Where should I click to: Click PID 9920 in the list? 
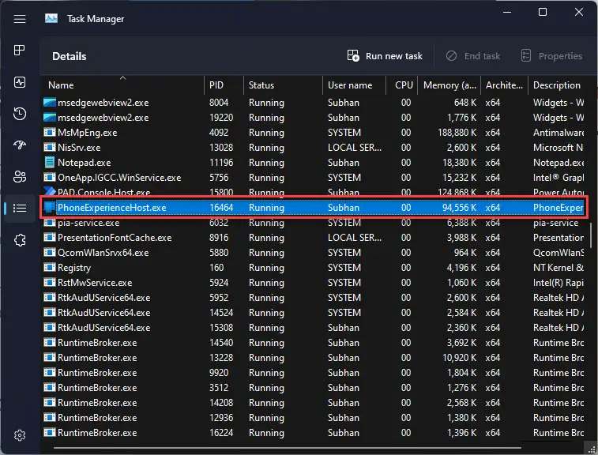(x=219, y=373)
